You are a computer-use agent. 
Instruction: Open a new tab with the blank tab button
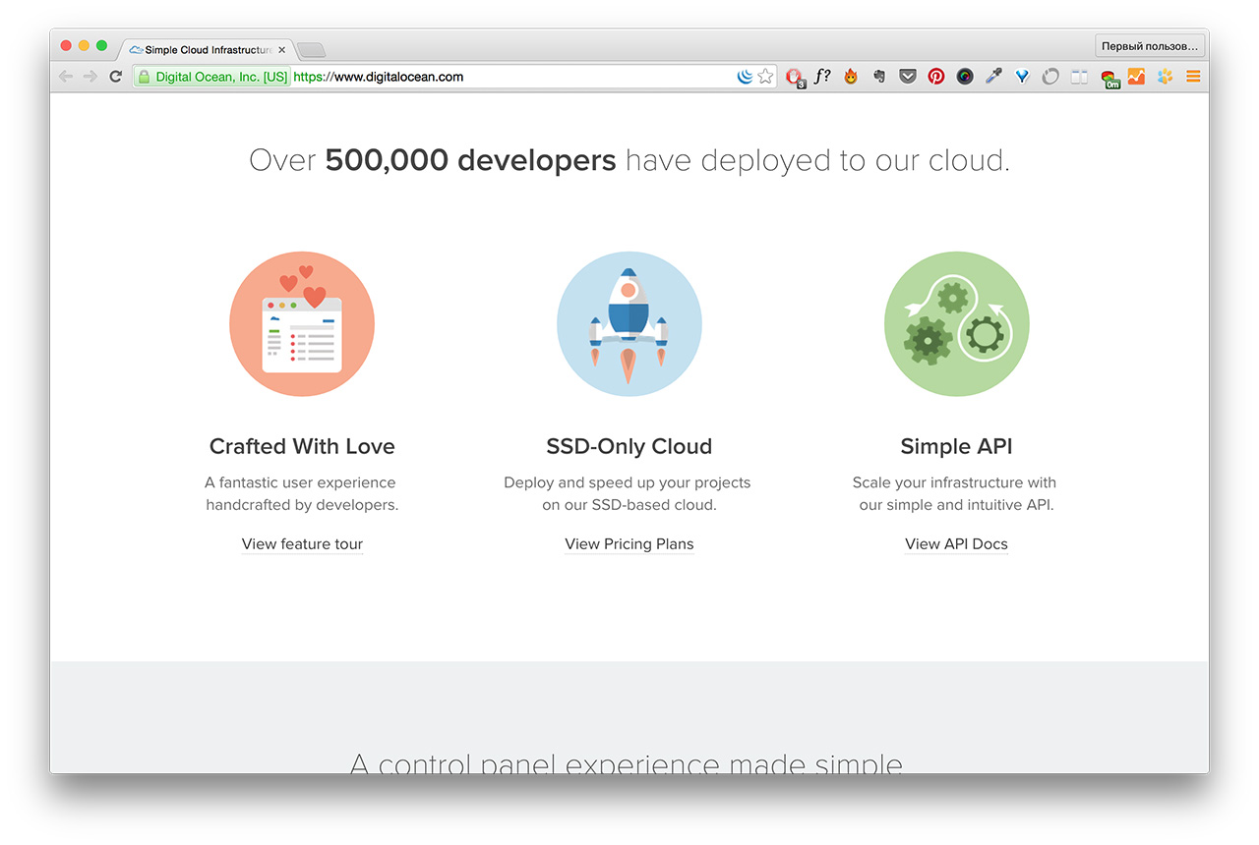(311, 50)
